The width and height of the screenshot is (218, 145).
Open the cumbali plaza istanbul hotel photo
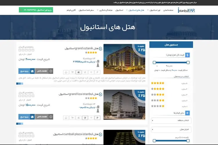(124, 137)
